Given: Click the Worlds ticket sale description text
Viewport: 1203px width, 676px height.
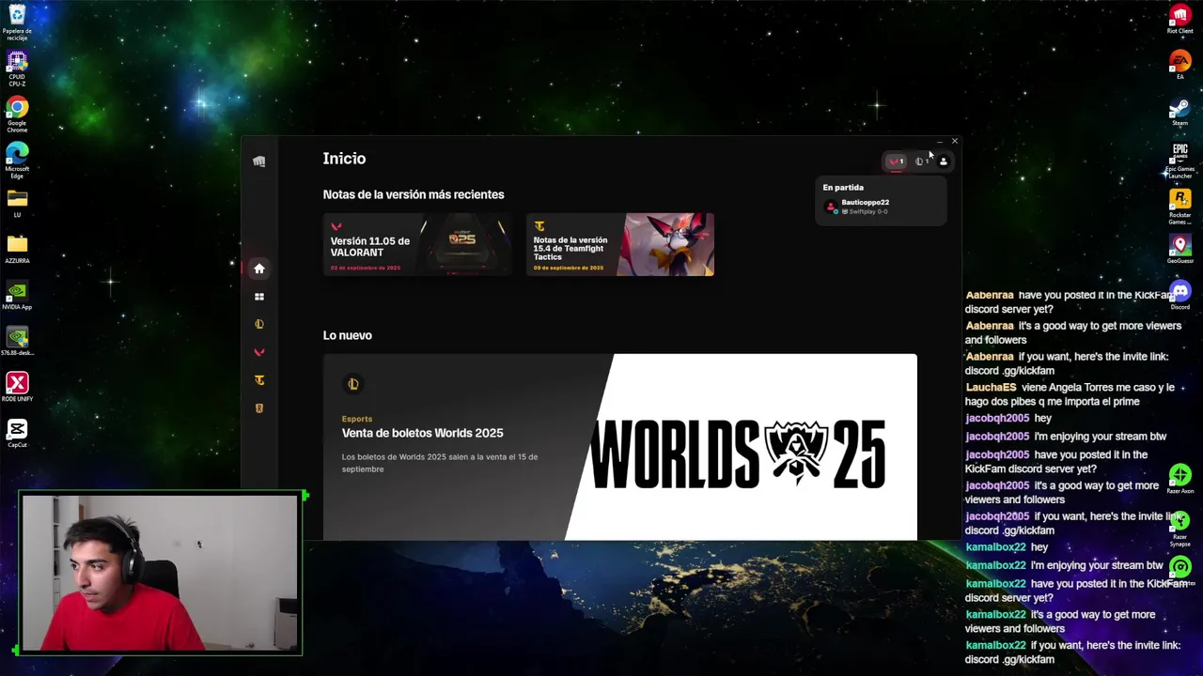Looking at the screenshot, I should click(x=440, y=463).
